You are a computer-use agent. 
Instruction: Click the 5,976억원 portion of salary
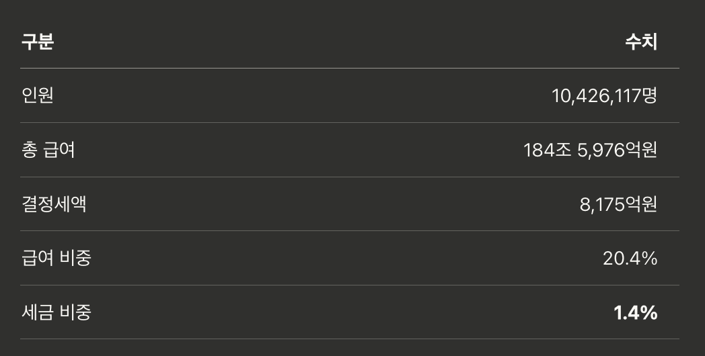[x=618, y=150]
